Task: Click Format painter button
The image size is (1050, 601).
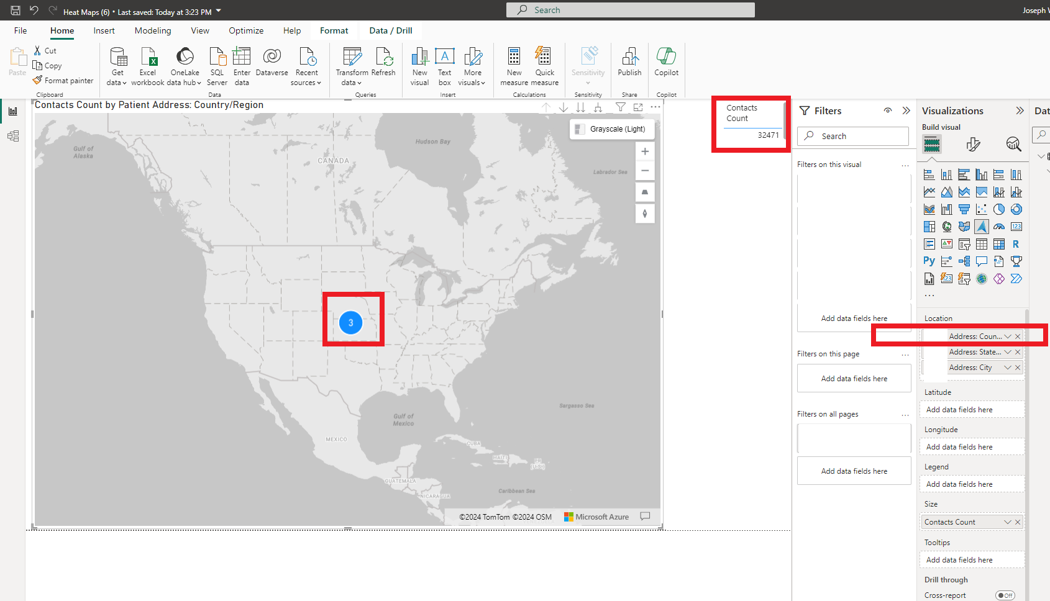Action: (x=63, y=81)
